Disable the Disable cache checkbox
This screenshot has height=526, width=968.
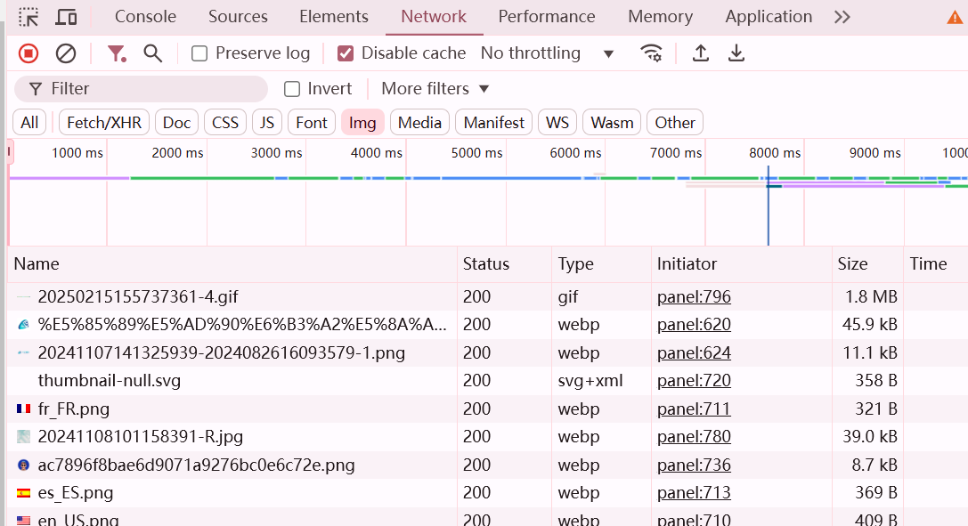click(345, 53)
